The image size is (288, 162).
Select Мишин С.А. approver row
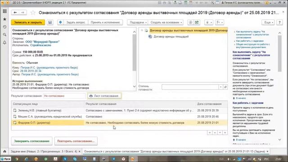click(119, 117)
